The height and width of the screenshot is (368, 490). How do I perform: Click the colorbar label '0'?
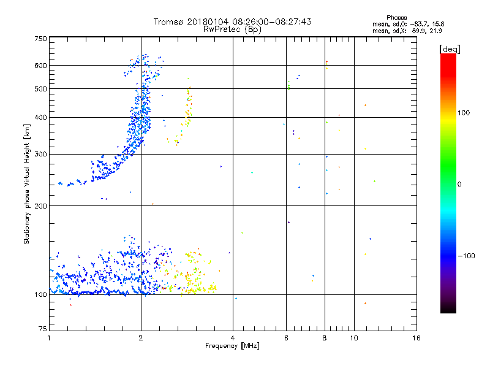pos(459,185)
